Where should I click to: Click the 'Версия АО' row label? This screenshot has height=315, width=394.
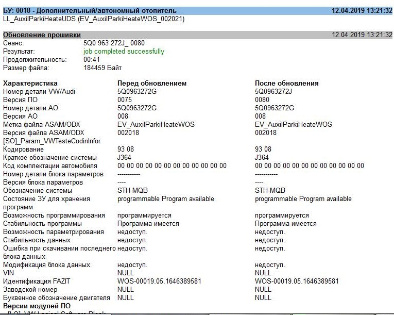coord(20,116)
